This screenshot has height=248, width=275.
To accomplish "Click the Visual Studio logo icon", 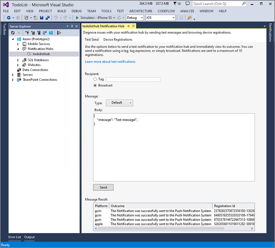I will point(6,5).
